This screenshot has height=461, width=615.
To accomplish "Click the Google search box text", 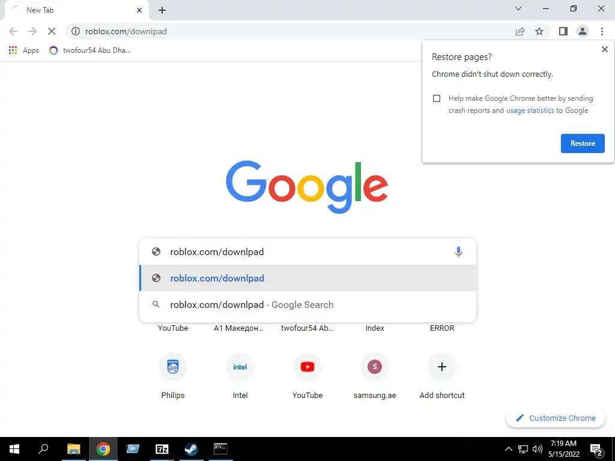I will 217,252.
